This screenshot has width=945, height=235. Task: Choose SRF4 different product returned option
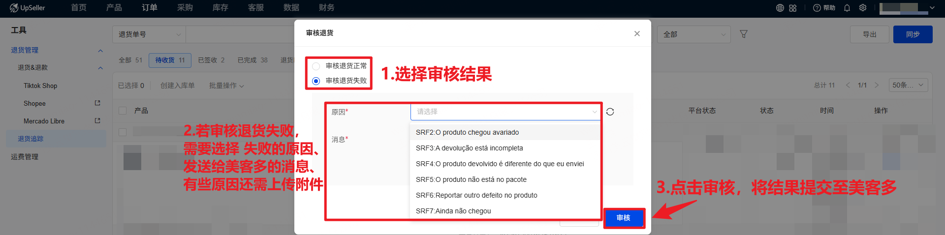[500, 164]
